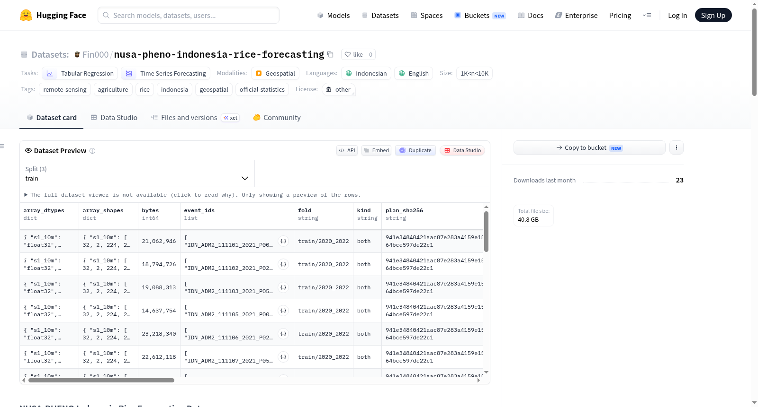Switch to the Dataset card tab
The image size is (758, 407).
(52, 118)
